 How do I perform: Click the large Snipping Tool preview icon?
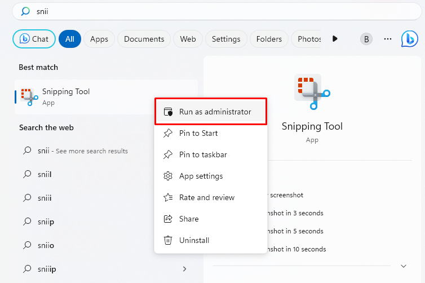pyautogui.click(x=312, y=91)
